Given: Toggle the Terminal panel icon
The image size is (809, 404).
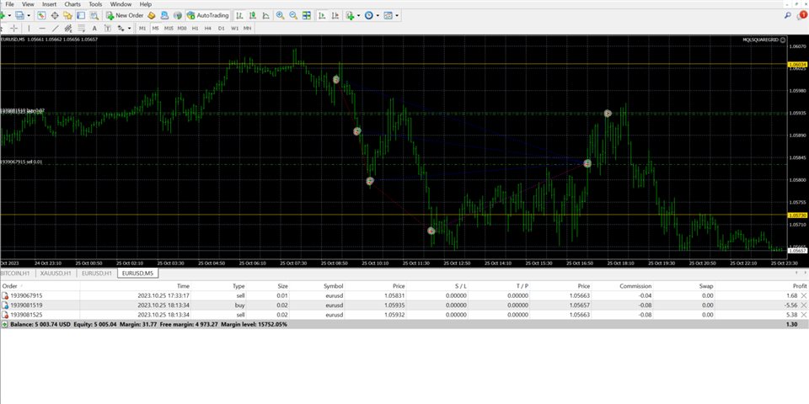Looking at the screenshot, I should pyautogui.click(x=81, y=15).
